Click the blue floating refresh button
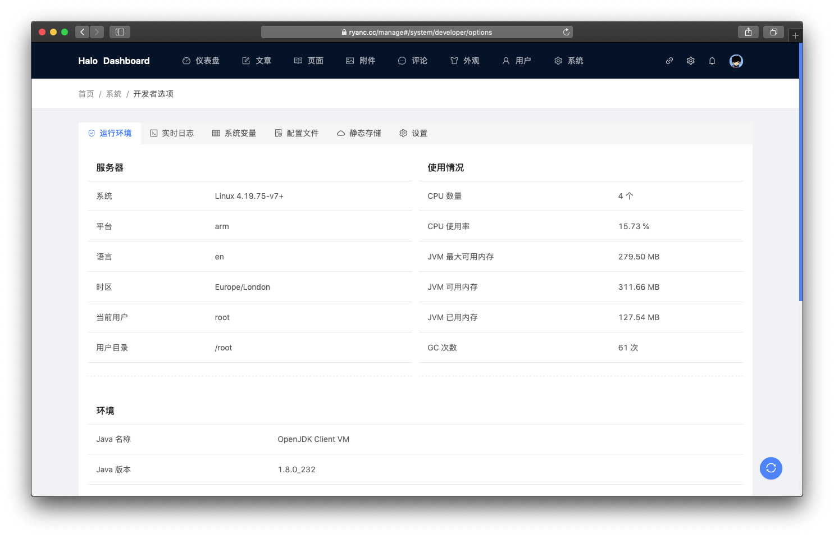This screenshot has height=538, width=834. click(x=771, y=468)
